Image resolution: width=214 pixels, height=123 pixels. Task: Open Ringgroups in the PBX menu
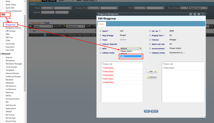coord(11,25)
